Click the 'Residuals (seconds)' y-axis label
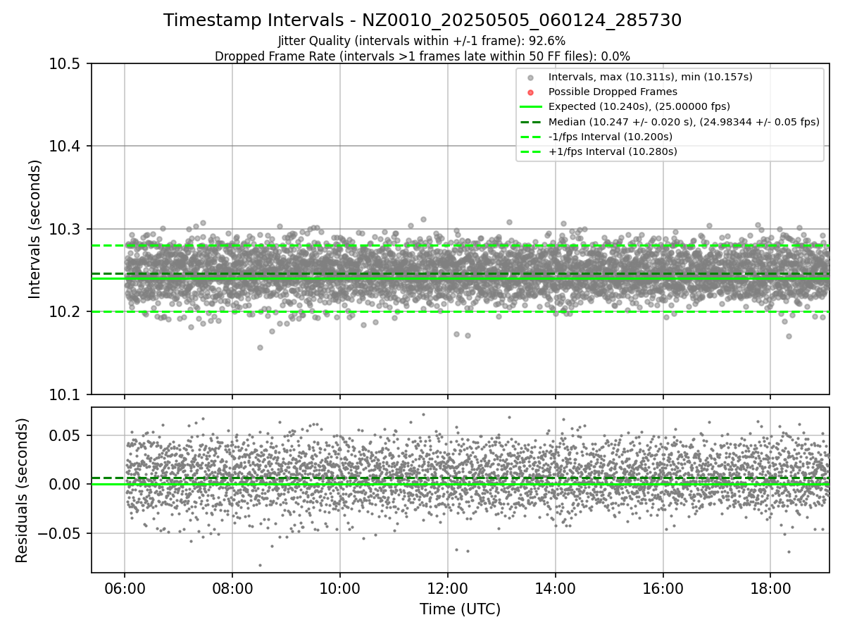Screen dimensions: 845x634 22,490
